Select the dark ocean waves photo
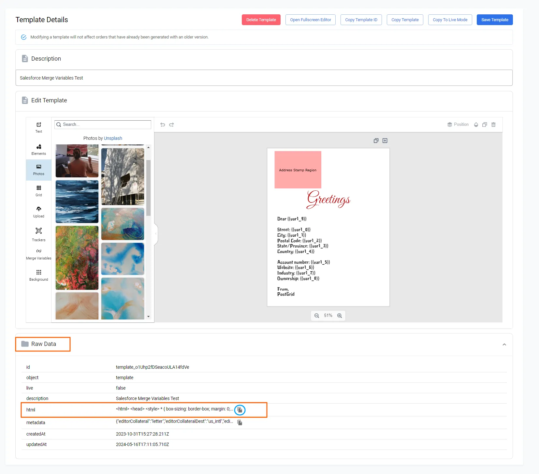Viewport: 539px width, 474px height. [77, 201]
